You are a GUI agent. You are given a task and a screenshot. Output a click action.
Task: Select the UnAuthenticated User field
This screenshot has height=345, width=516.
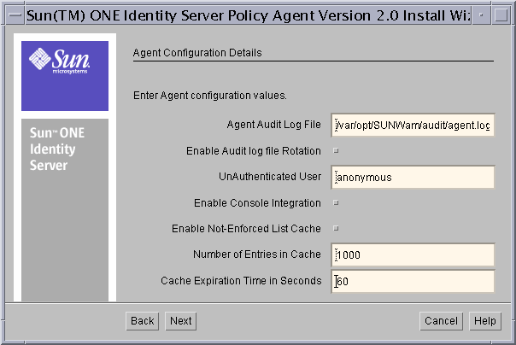pos(413,178)
